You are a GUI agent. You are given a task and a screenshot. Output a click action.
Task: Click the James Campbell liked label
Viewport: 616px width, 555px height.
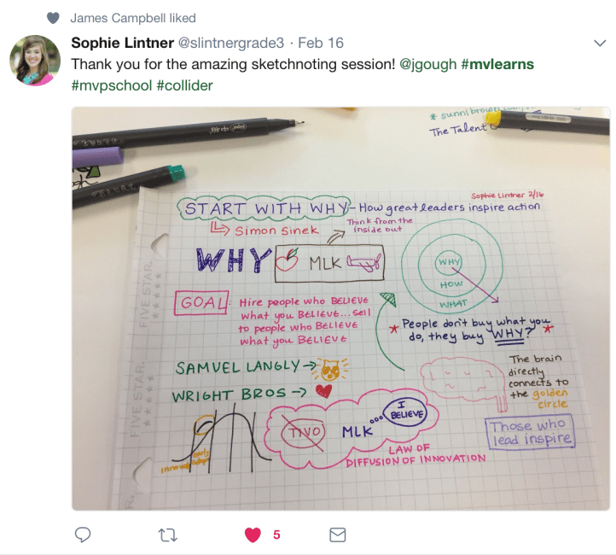point(133,18)
